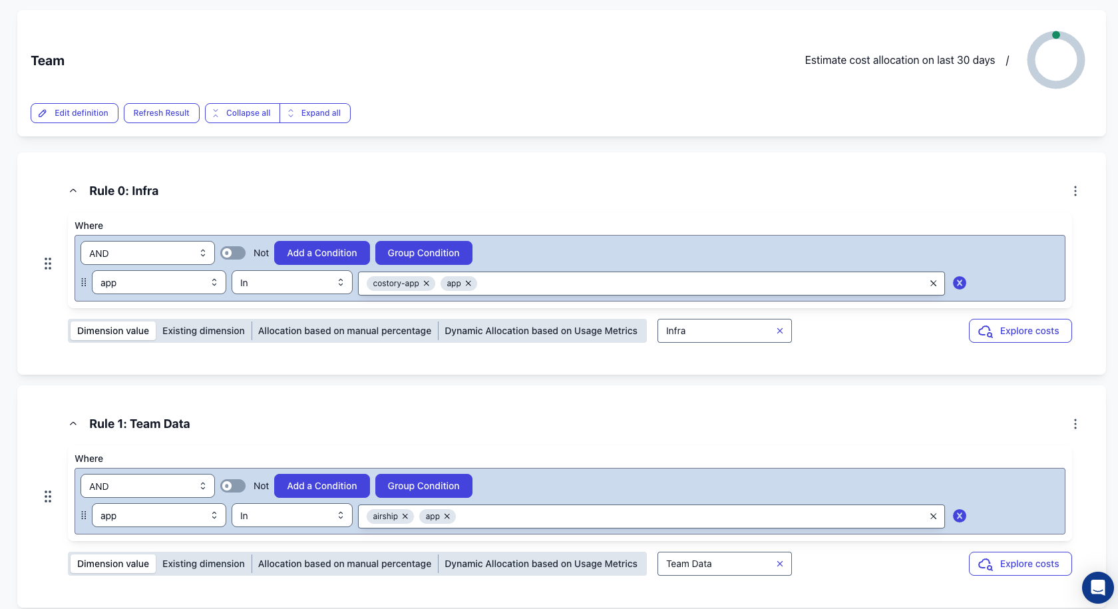Image resolution: width=1118 pixels, height=609 pixels.
Task: Remove the airship tag in Rule 1
Action: (x=405, y=516)
